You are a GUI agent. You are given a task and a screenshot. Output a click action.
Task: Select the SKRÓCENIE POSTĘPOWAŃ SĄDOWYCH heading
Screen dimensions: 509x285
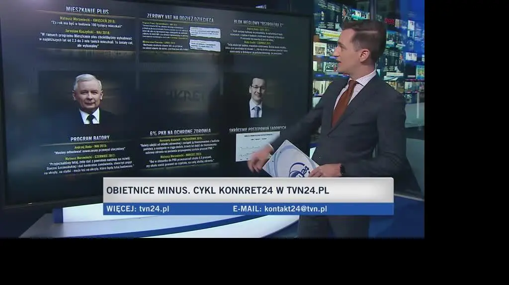(257, 129)
